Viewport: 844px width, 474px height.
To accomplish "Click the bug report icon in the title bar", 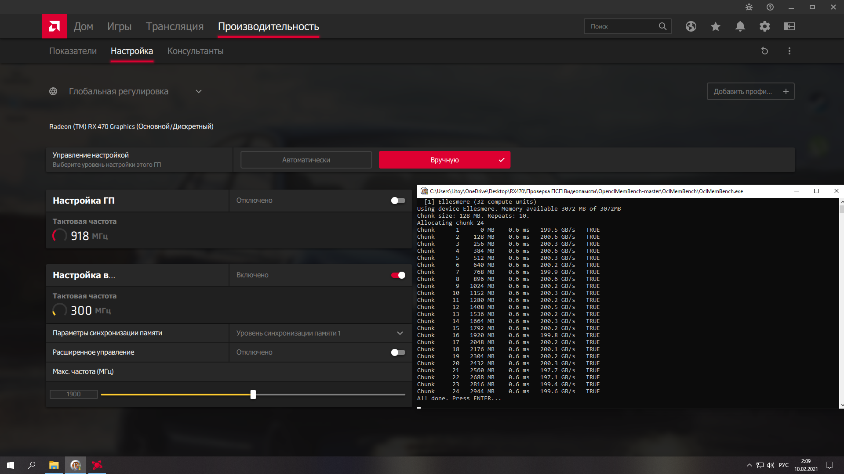I will (749, 7).
